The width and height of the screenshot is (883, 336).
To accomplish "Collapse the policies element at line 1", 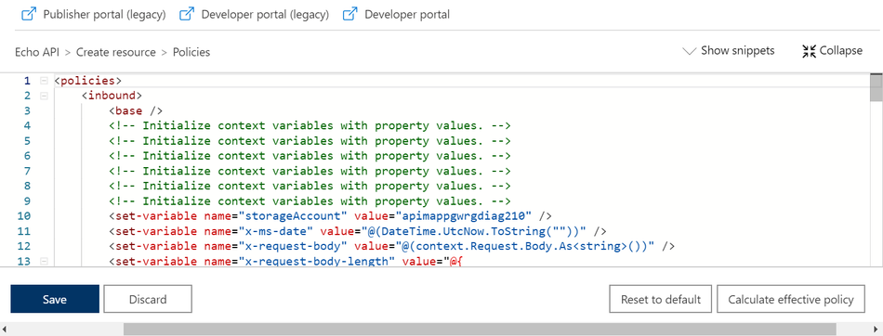I will click(44, 81).
